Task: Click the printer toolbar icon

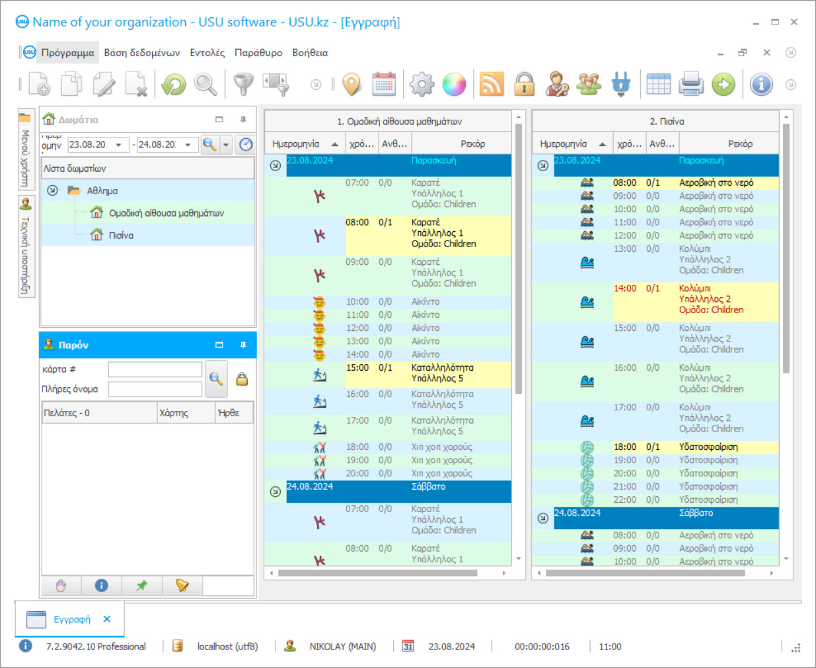Action: (691, 85)
